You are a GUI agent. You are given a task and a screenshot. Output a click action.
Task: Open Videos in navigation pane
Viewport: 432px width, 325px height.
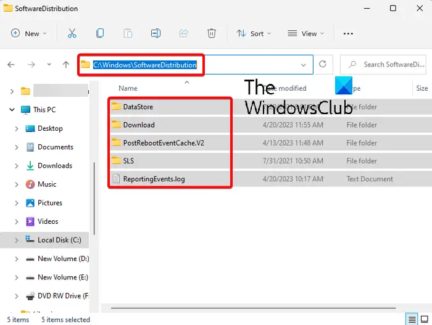point(48,221)
